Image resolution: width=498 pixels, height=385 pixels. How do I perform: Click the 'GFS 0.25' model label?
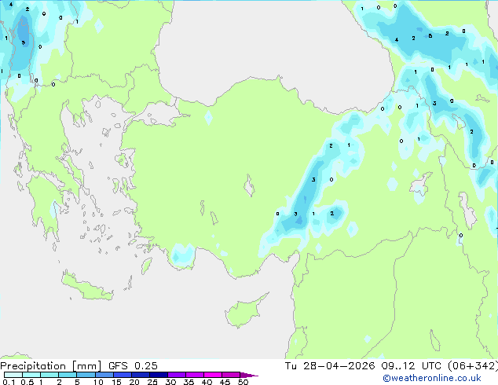click(x=133, y=366)
